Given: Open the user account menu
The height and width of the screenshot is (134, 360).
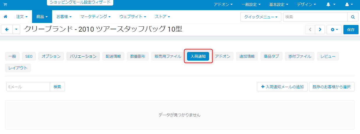Looking at the screenshot, I should point(349,5).
